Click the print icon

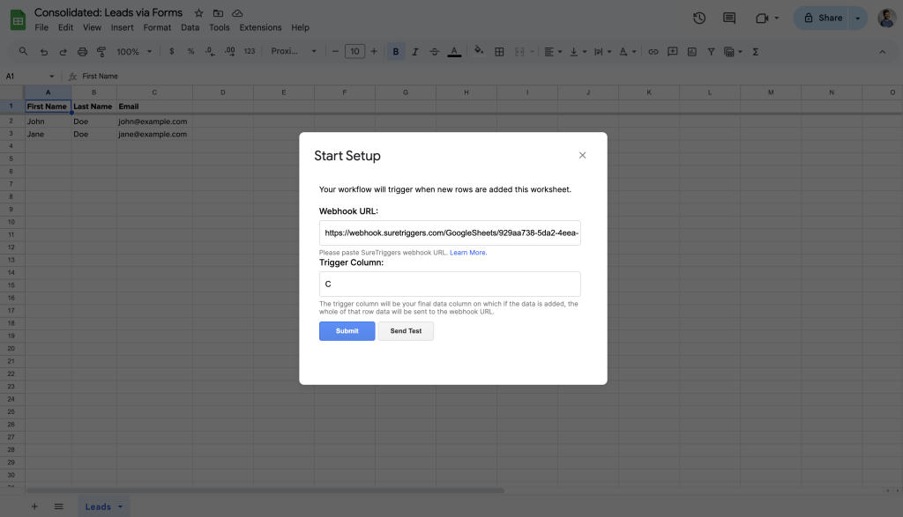coord(82,52)
